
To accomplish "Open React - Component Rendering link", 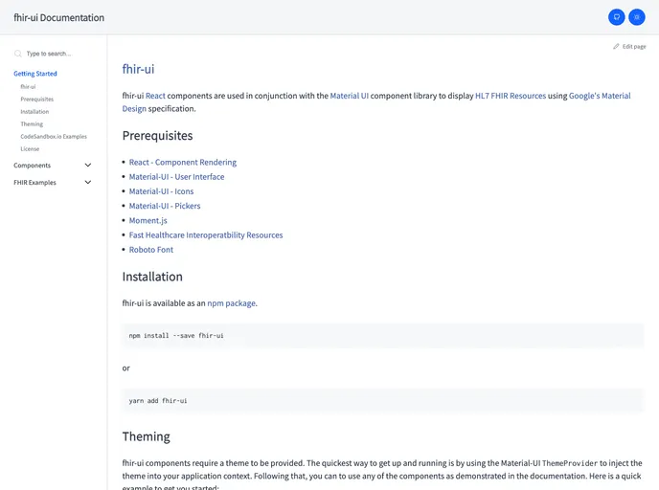I will (183, 163).
